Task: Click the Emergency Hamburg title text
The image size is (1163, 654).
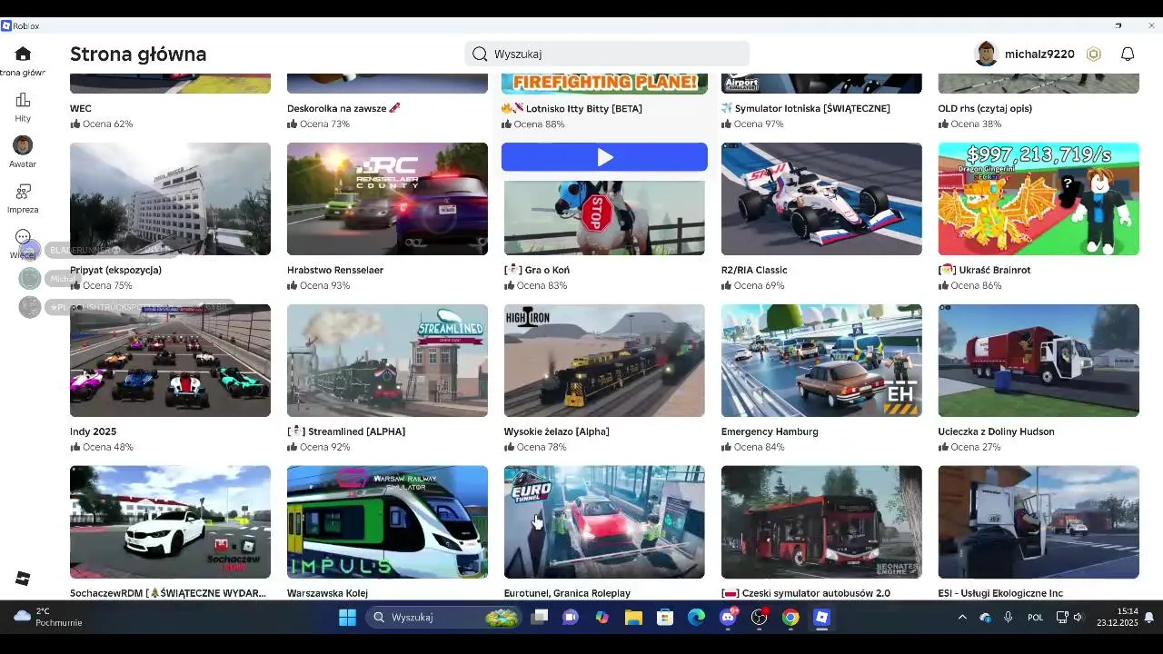Action: tap(770, 431)
